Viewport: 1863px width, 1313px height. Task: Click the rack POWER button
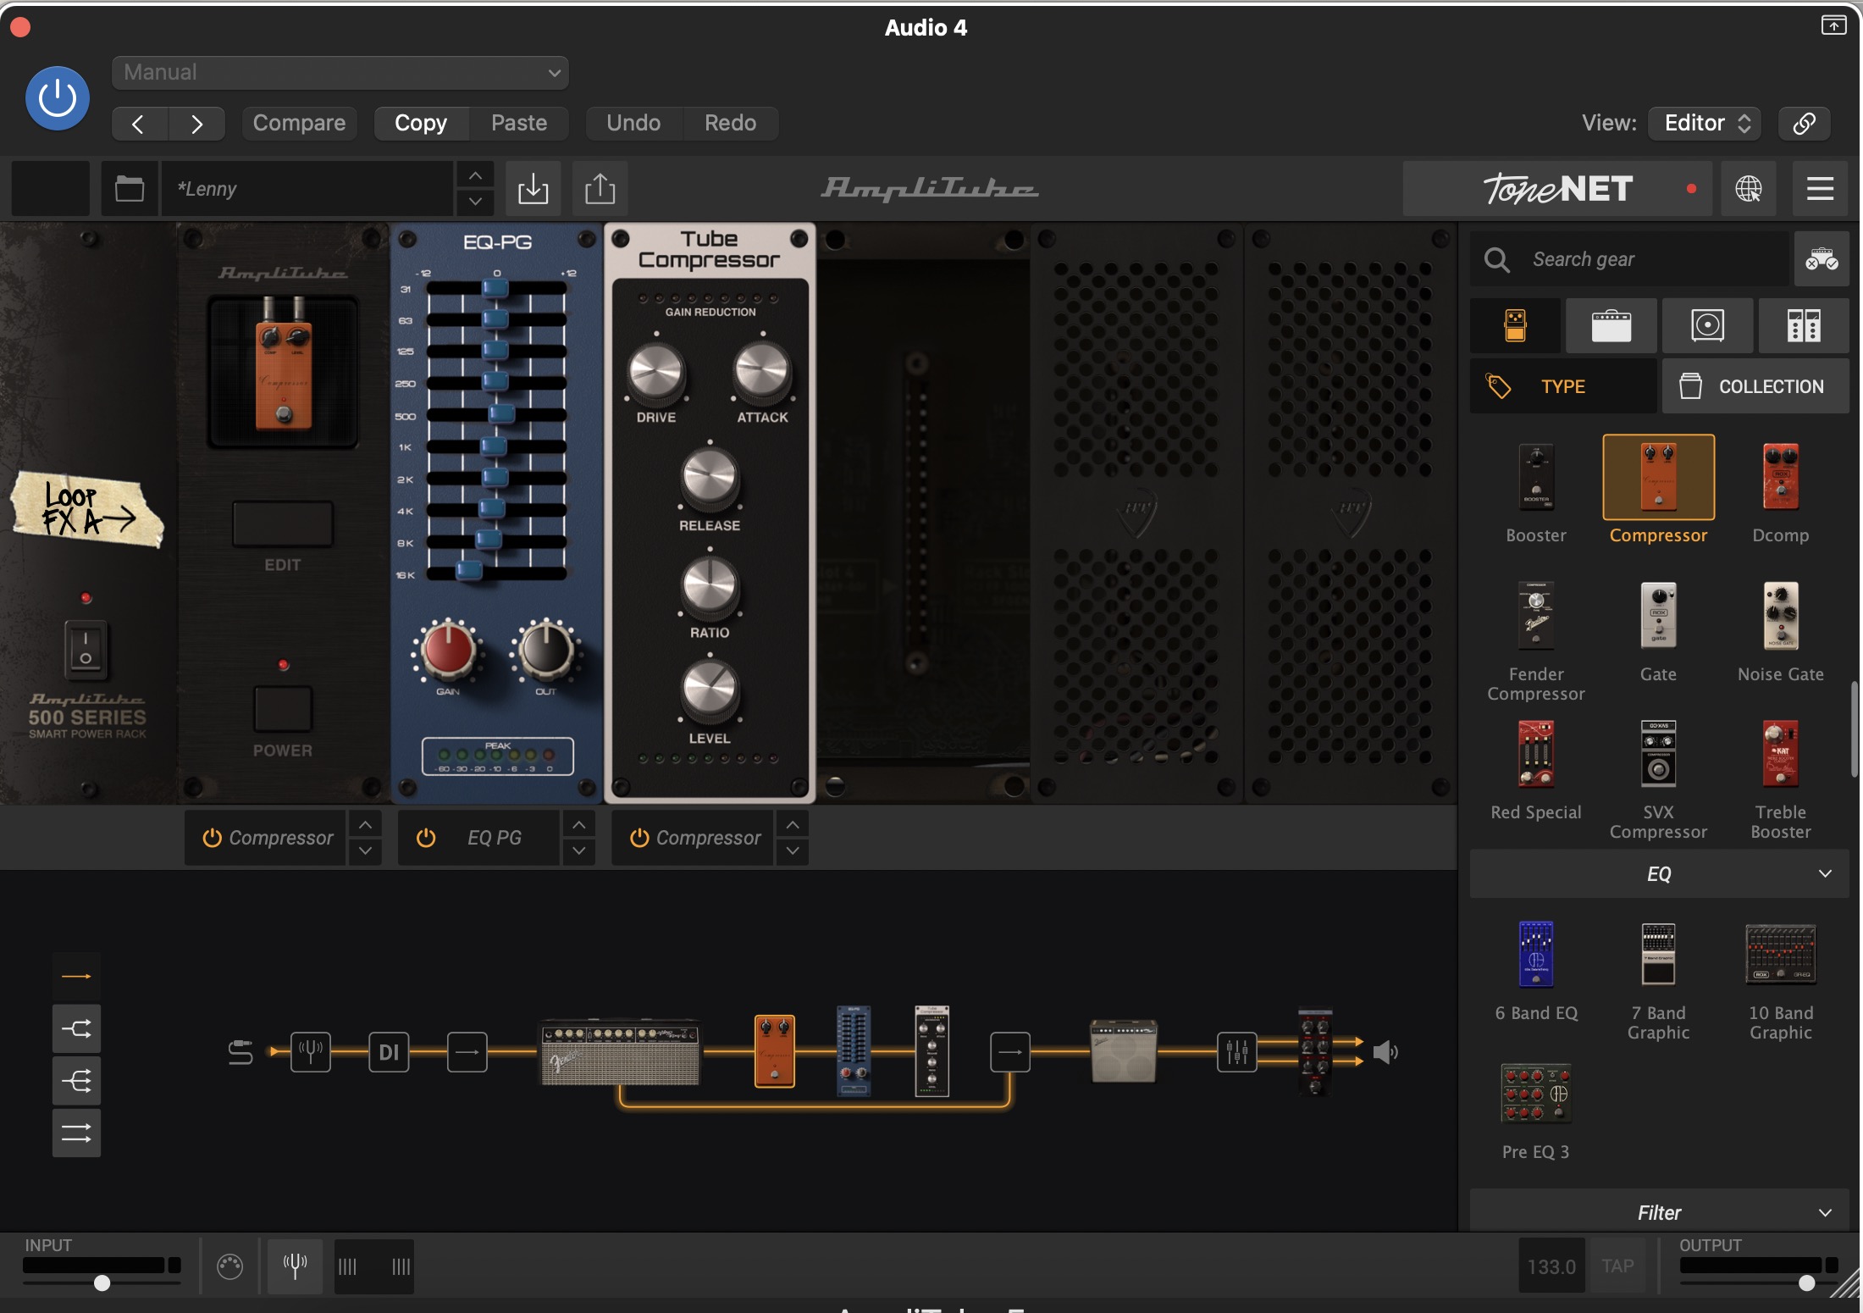[283, 708]
